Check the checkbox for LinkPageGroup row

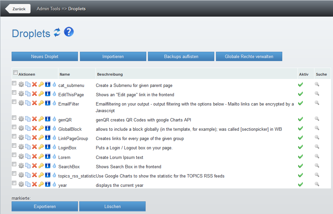(14, 136)
